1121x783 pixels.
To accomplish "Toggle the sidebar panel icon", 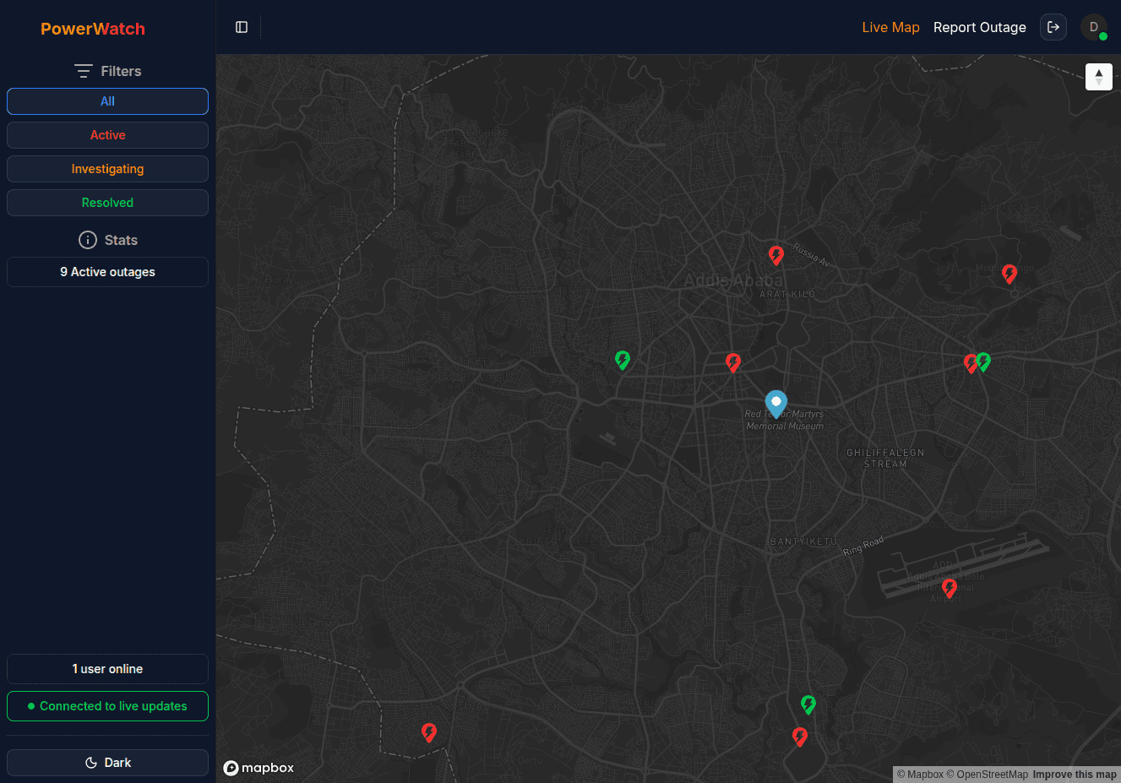I will 242,27.
